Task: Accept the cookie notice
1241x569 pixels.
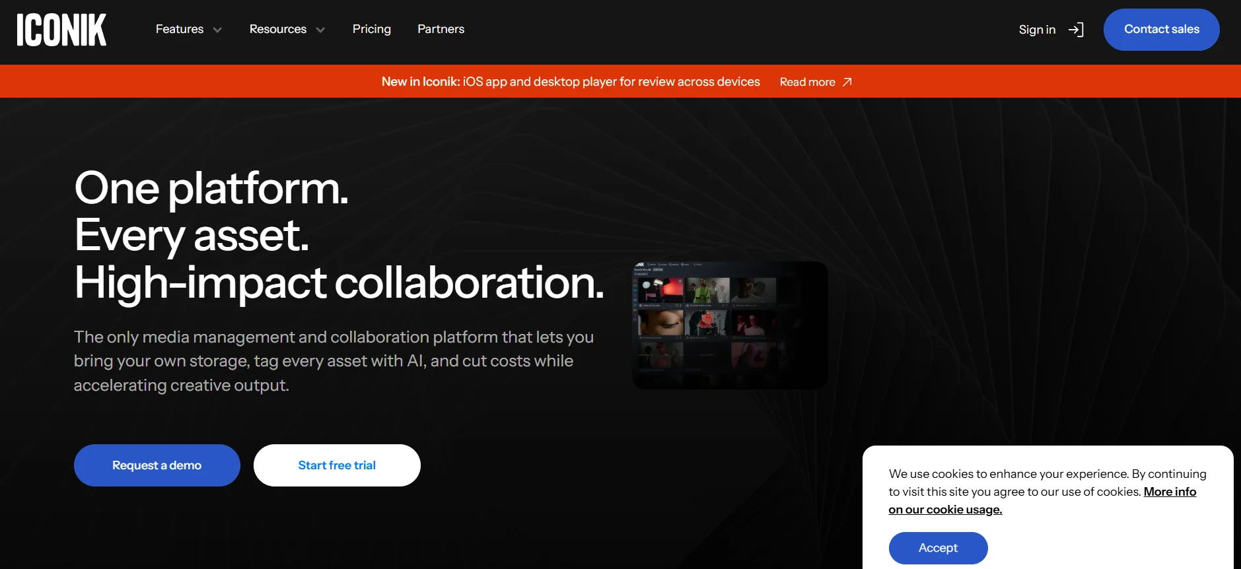Action: click(937, 548)
